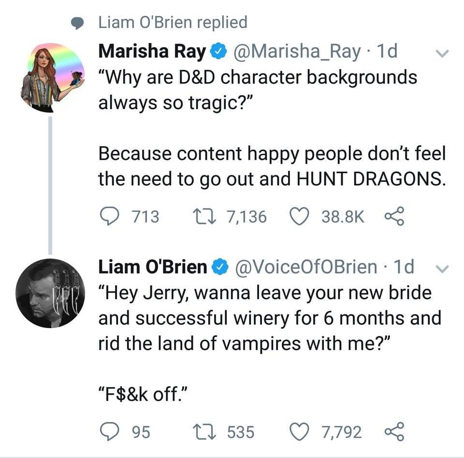The width and height of the screenshot is (464, 458).
Task: Share Marisha Ray's tweet
Action: [x=393, y=217]
